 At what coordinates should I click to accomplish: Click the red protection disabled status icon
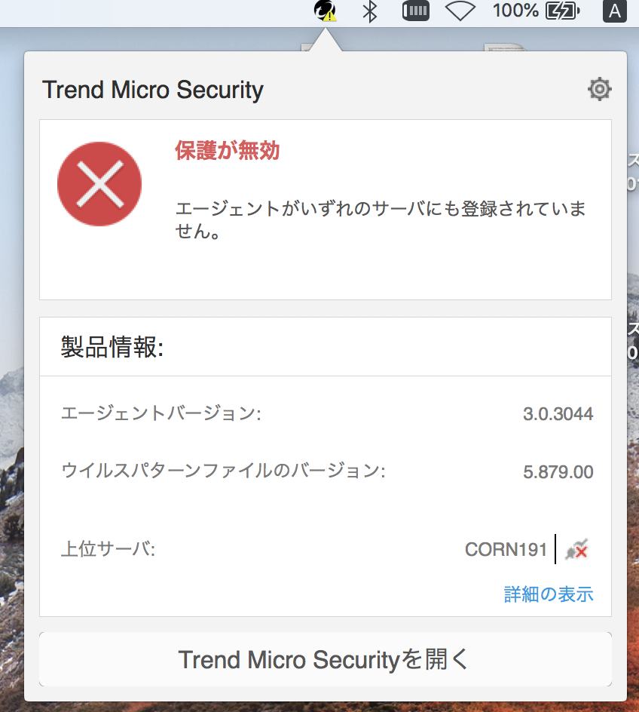click(x=99, y=183)
